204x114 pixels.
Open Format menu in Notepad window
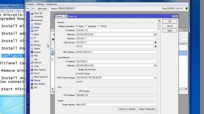(10, 11)
